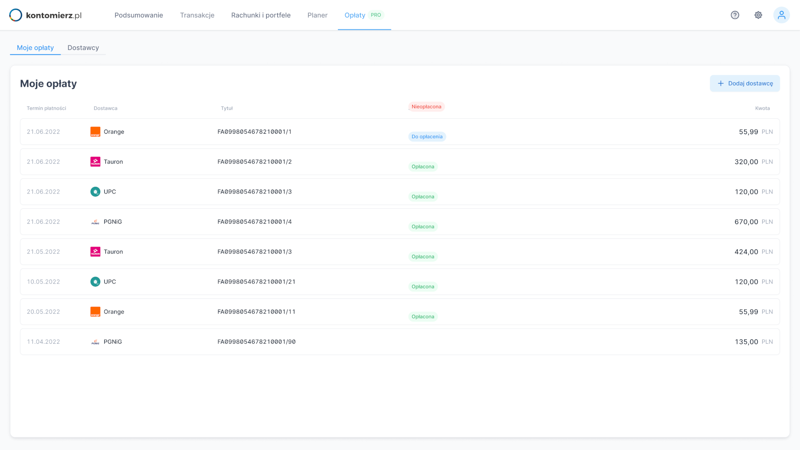Sort by the Termin płatności column header
This screenshot has height=450, width=800.
coord(46,108)
